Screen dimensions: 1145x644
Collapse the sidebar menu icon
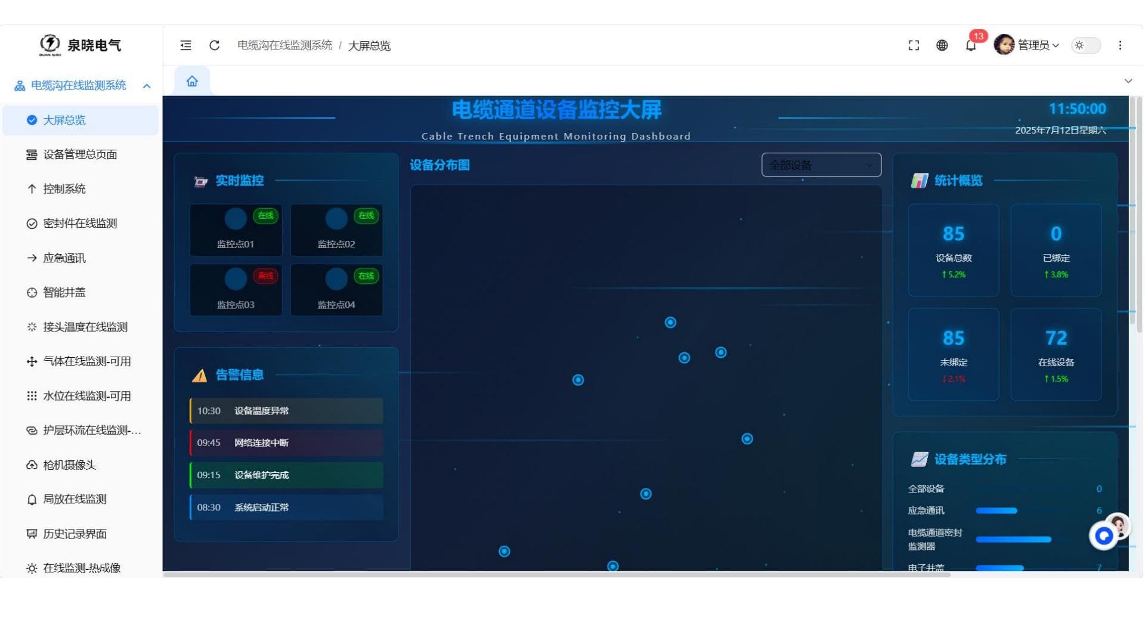tap(185, 45)
